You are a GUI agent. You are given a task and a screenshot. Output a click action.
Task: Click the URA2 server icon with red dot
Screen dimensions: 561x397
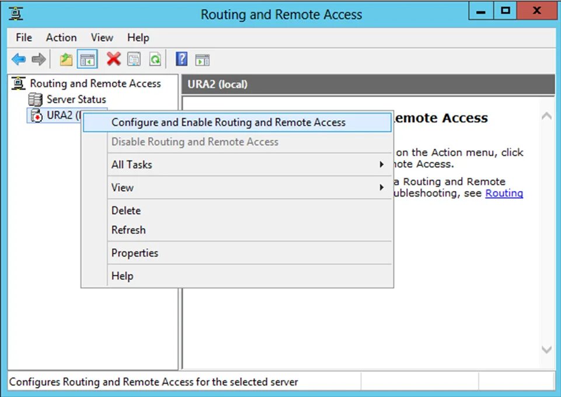(36, 115)
